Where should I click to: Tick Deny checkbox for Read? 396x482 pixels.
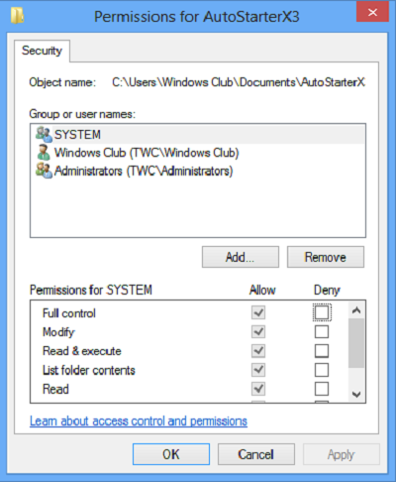[322, 389]
